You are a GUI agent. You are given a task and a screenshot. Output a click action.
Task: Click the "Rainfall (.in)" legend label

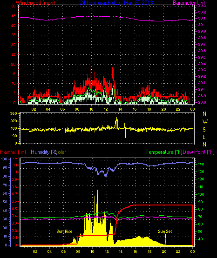(13, 152)
